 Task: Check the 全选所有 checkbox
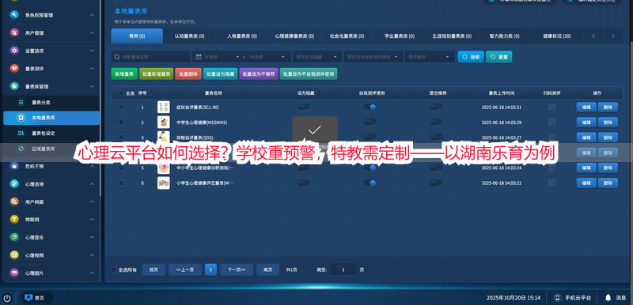tap(113, 269)
